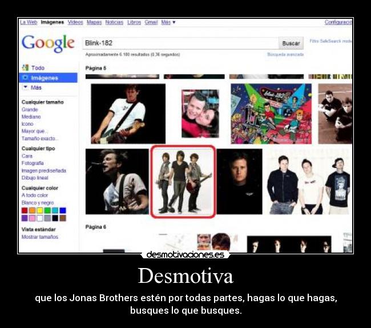This screenshot has width=371, height=328.
Task: Open the La Web link
Action: [29, 22]
